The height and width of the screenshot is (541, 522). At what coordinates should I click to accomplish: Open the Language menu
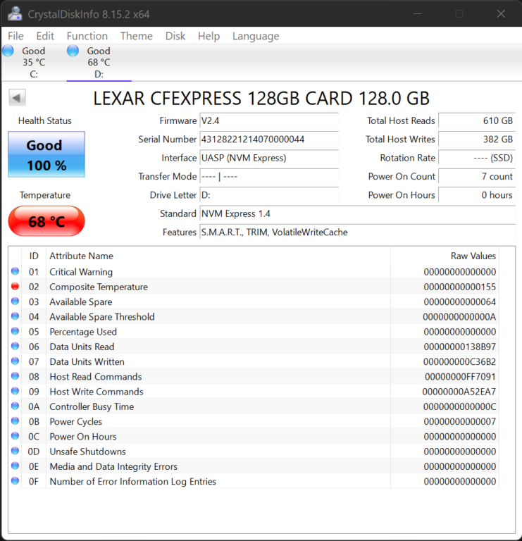pyautogui.click(x=256, y=36)
